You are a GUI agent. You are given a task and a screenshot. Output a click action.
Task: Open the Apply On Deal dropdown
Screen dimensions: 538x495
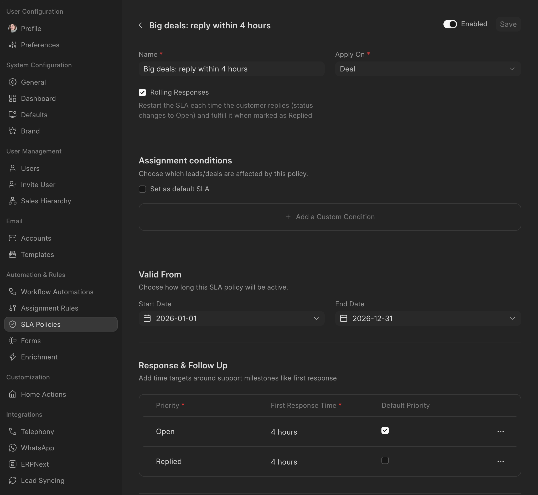(x=428, y=69)
